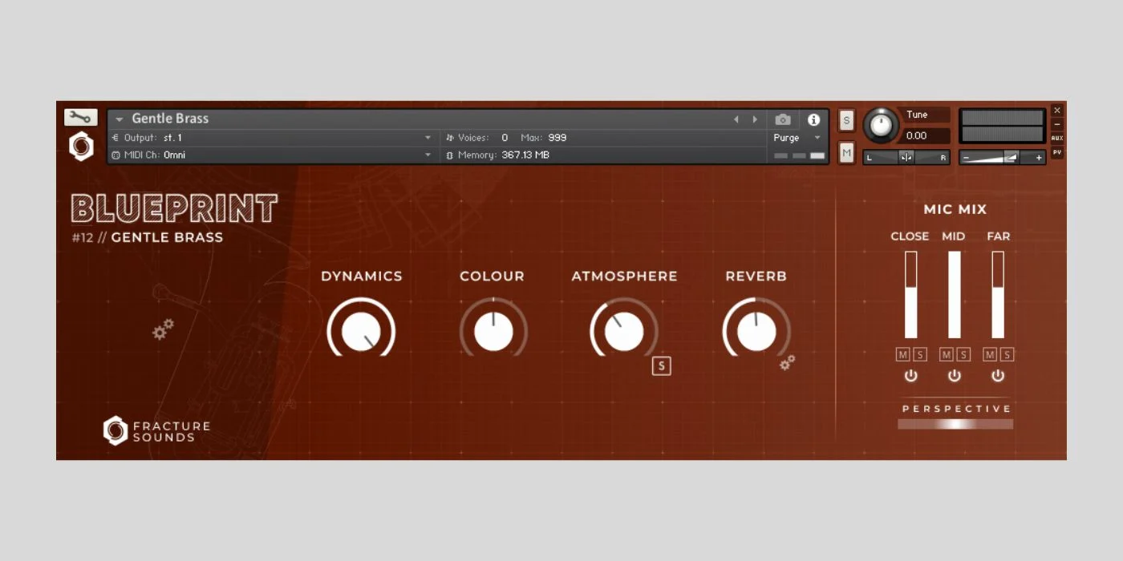Open the Purge menu
The image size is (1123, 561).
(x=798, y=138)
